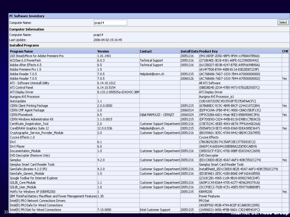Select GemSafe Libraries 4.2.0 SP2
The height and width of the screenshot is (217, 290).
(29, 169)
